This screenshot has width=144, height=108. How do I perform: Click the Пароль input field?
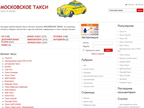(103, 47)
